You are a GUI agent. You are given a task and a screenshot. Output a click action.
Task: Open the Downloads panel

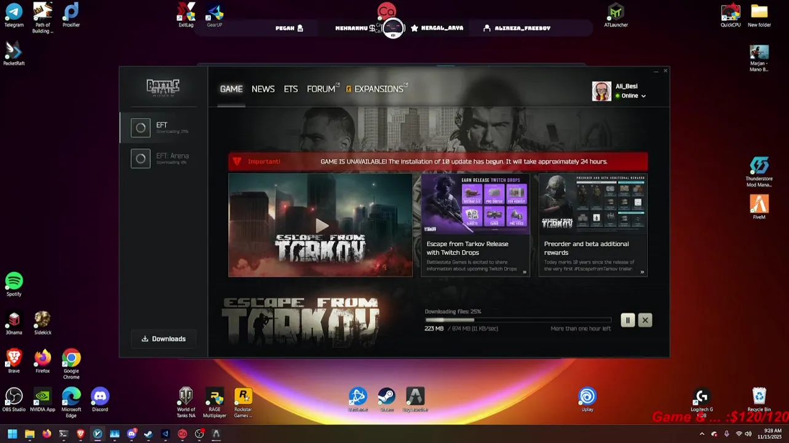pyautogui.click(x=164, y=339)
